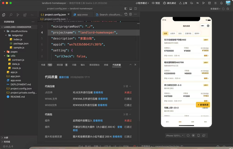
Task: Click the phone frame icon below simulator
Action: (x=198, y=136)
